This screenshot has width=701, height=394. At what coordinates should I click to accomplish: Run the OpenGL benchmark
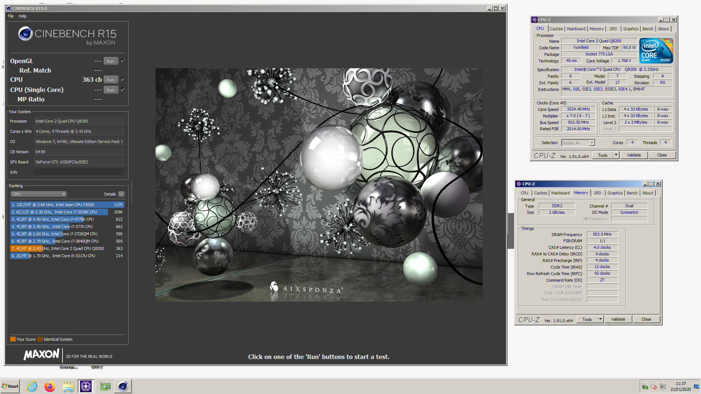pos(111,61)
